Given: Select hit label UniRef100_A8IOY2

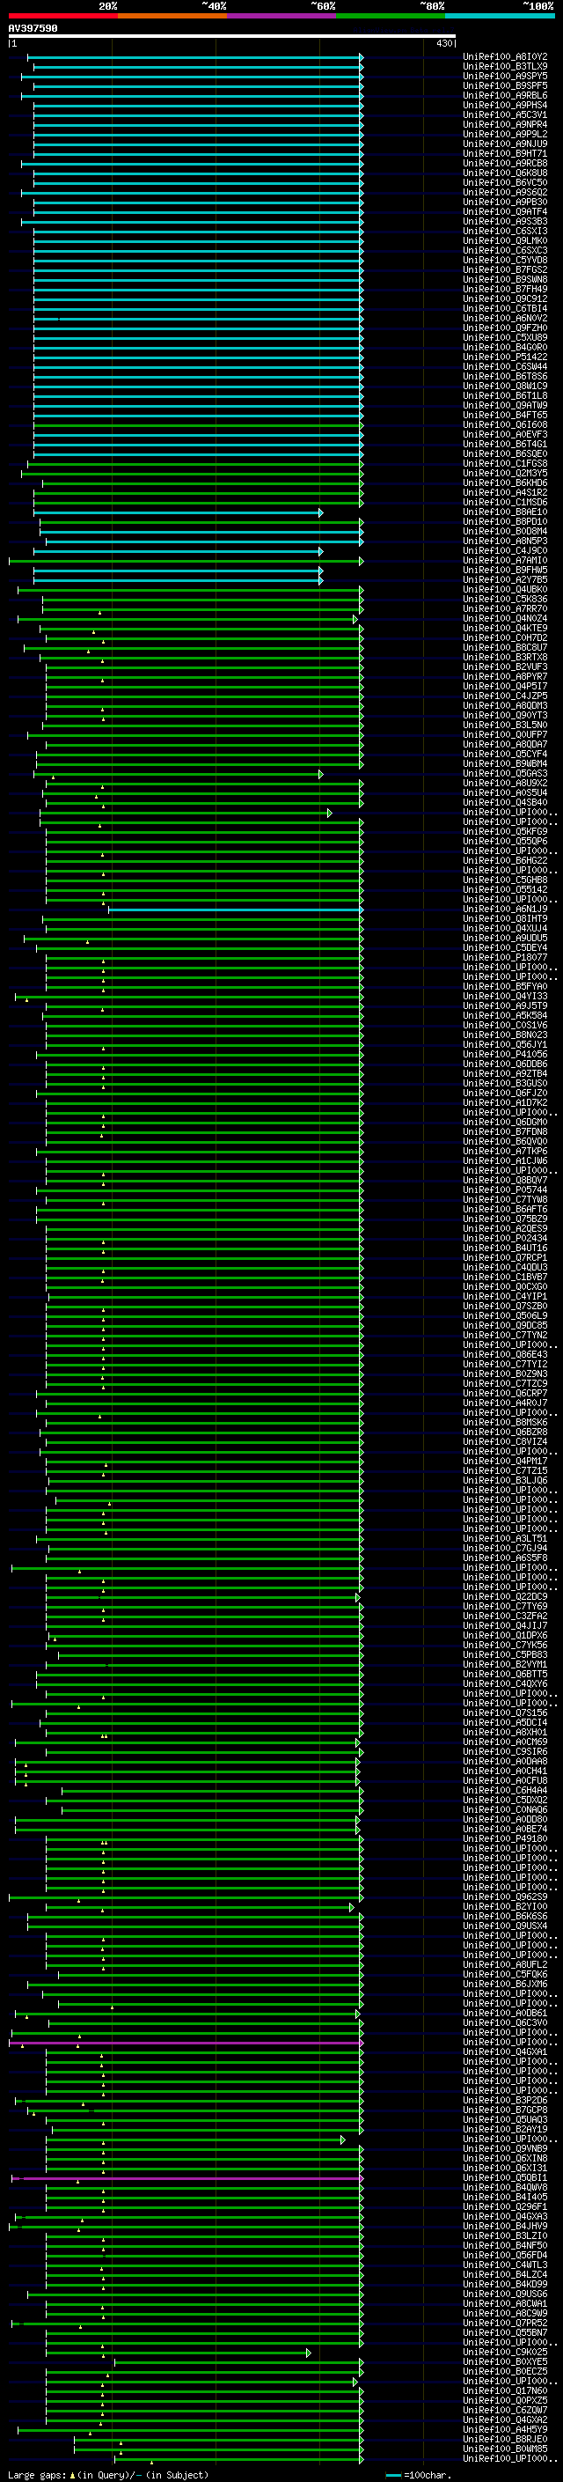Looking at the screenshot, I should coord(505,57).
